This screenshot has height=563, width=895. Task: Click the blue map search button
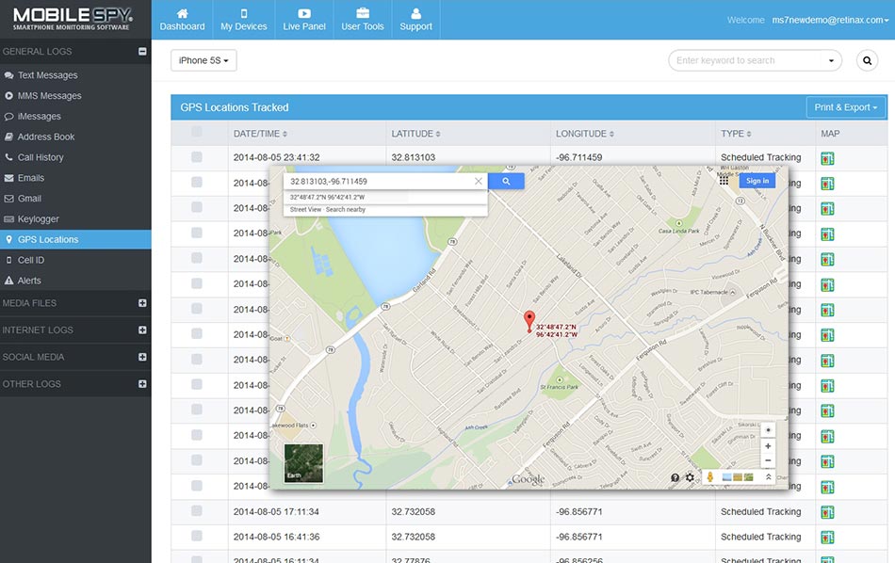coord(506,181)
